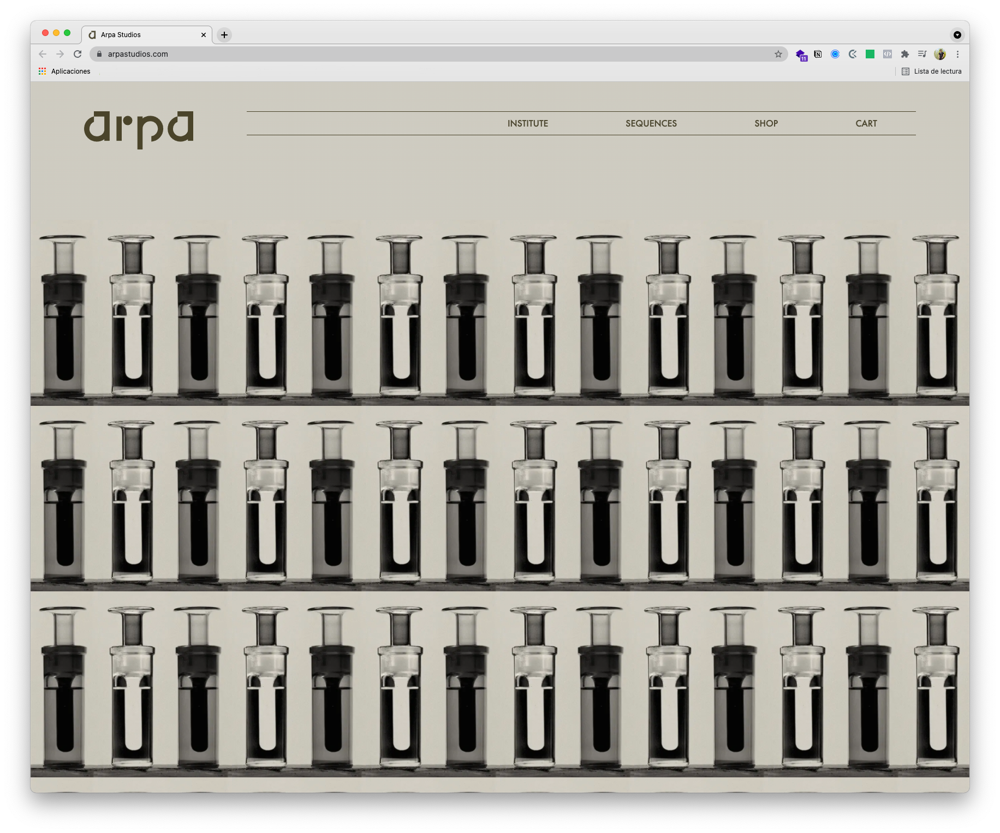Open the Extensions puzzle piece menu

pyautogui.click(x=905, y=54)
